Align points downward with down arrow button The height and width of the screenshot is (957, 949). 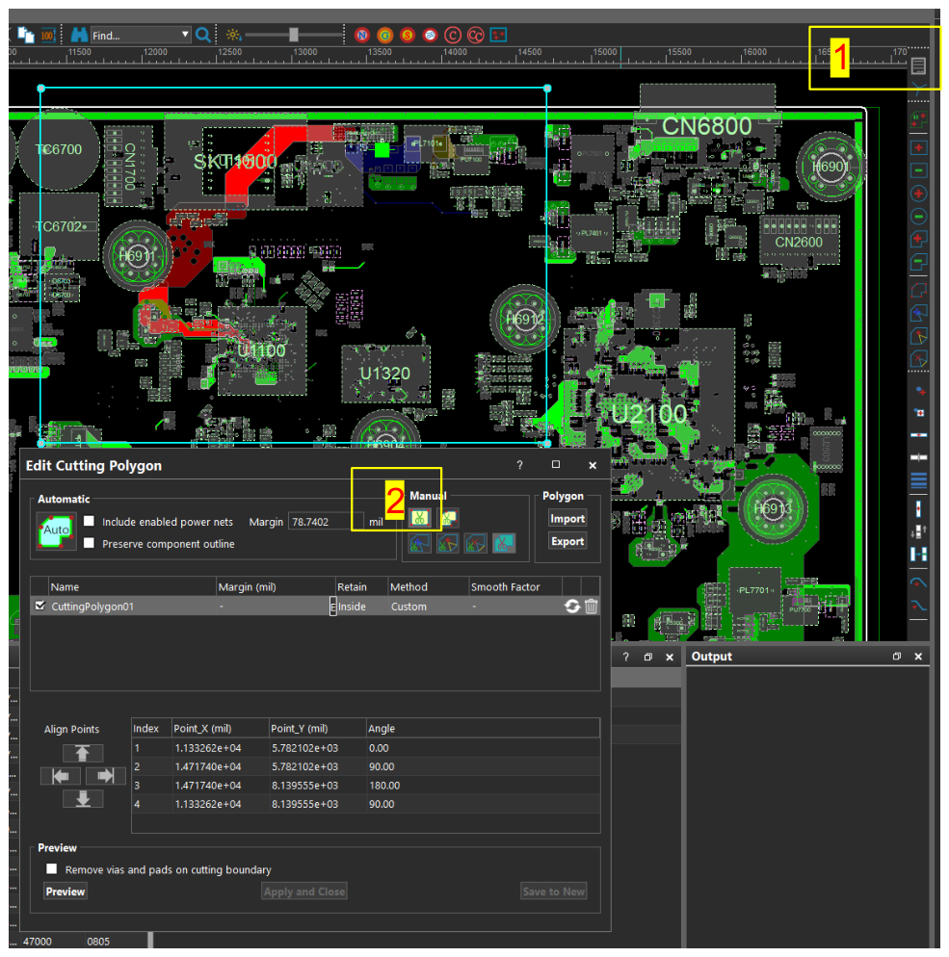pyautogui.click(x=83, y=798)
